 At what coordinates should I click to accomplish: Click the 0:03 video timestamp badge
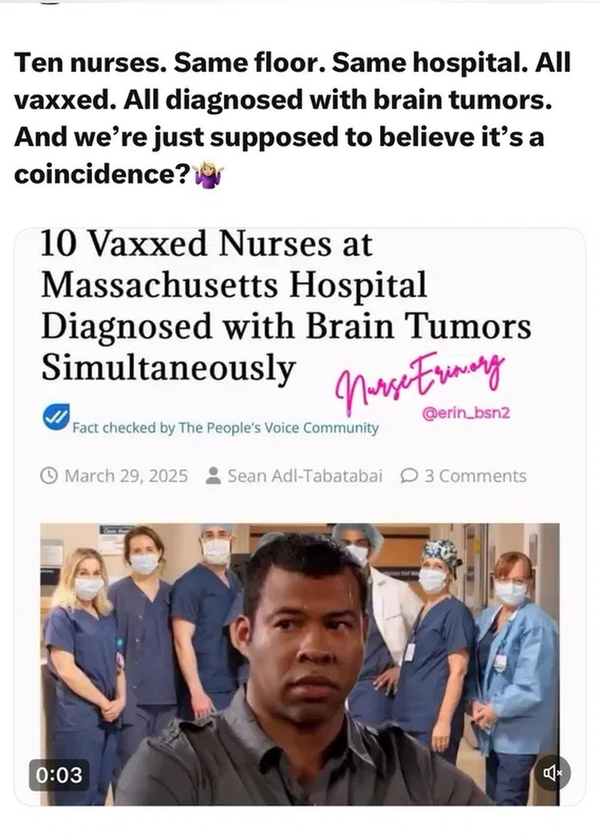59,775
